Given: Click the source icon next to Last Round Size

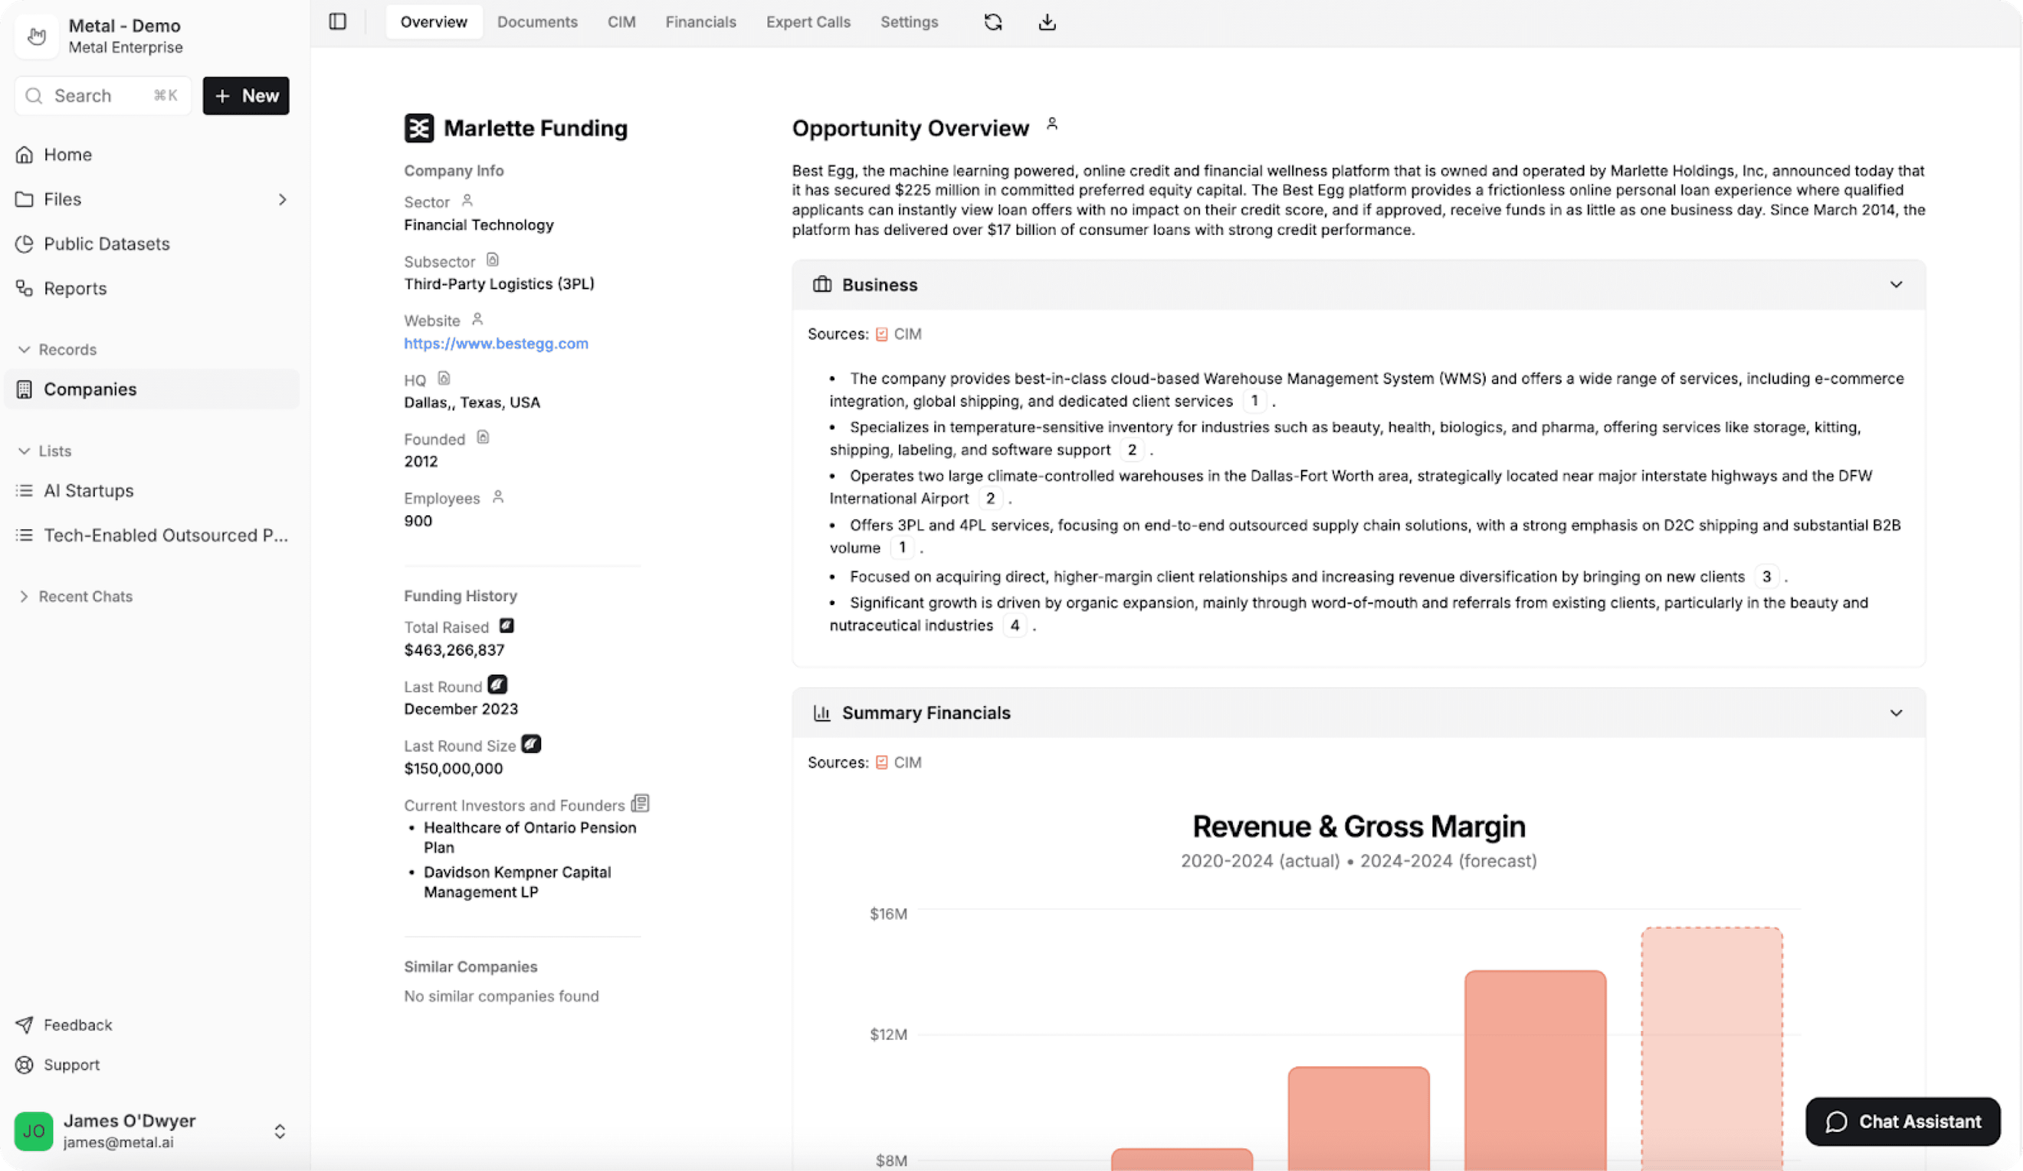Looking at the screenshot, I should tap(532, 744).
